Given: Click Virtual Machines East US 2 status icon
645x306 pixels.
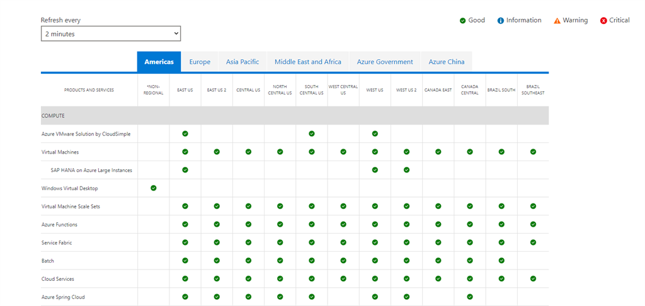Looking at the screenshot, I should point(217,152).
